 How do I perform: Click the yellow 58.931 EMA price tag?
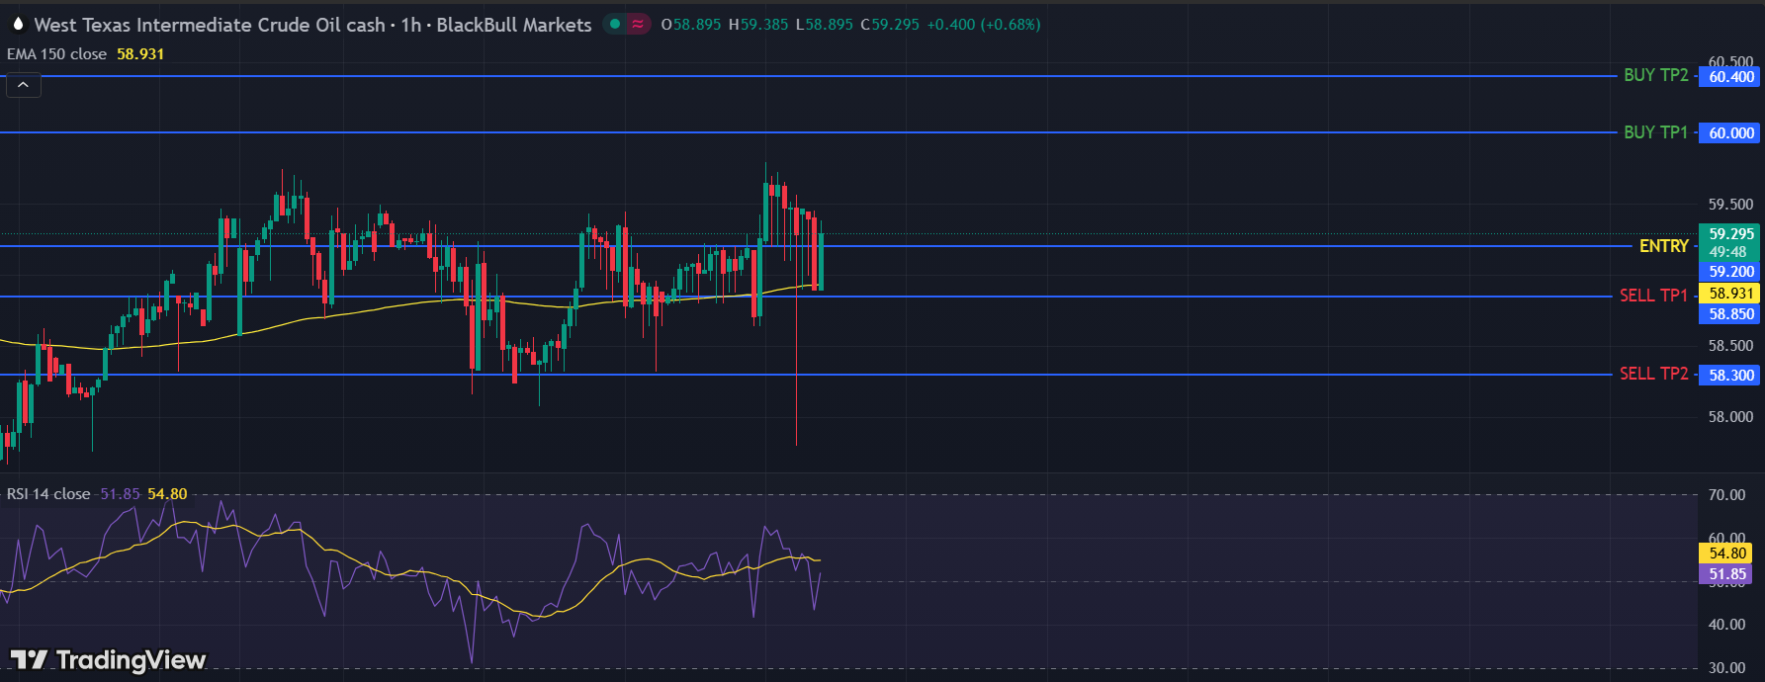pos(1730,294)
